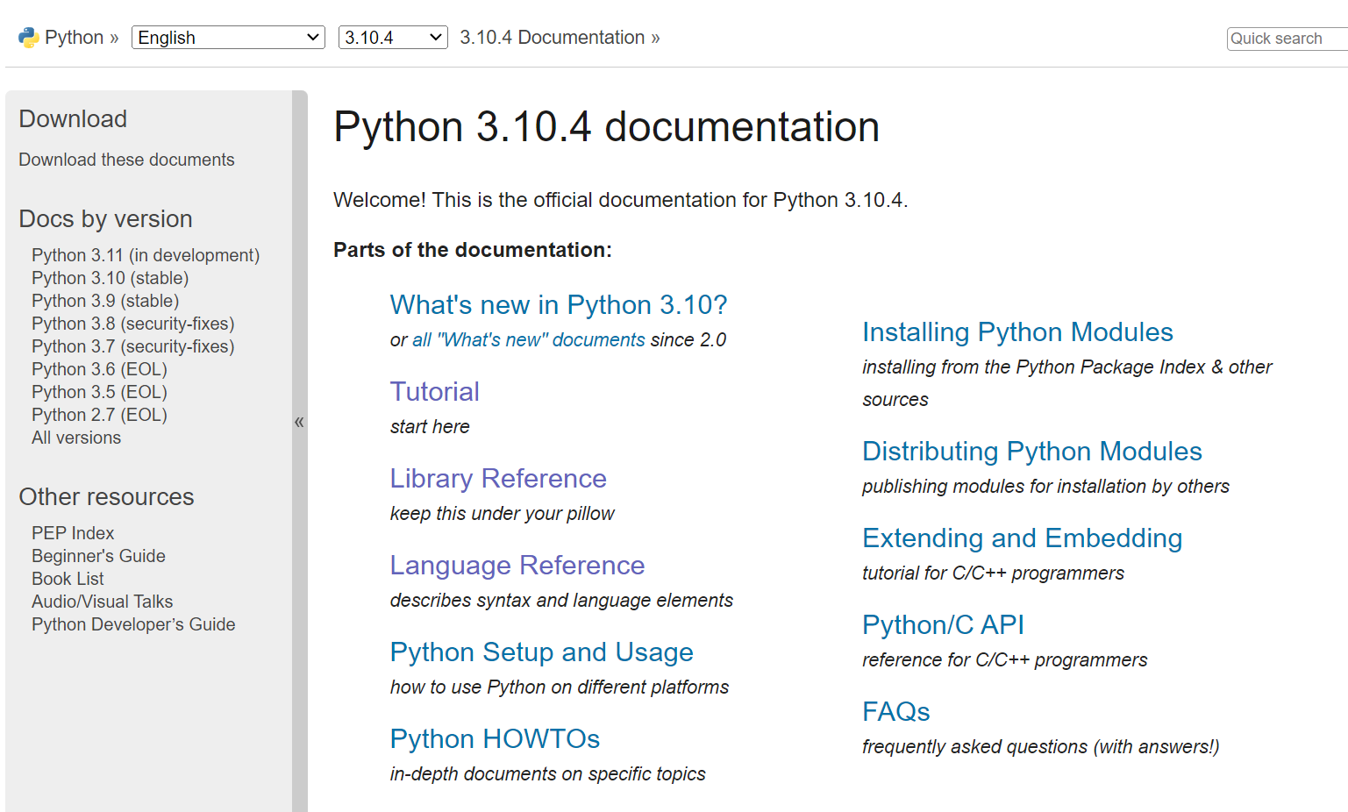The image size is (1348, 812).
Task: Click the Quick search input field
Action: [x=1285, y=39]
